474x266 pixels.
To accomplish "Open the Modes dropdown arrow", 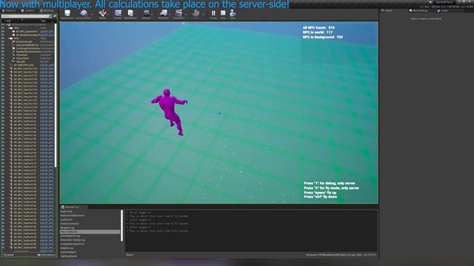I will (108, 14).
